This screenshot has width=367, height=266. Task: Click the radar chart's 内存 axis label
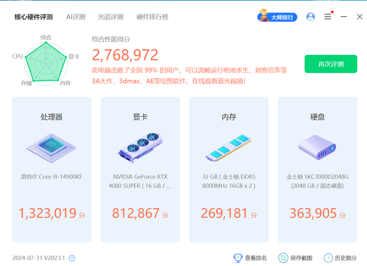point(65,83)
